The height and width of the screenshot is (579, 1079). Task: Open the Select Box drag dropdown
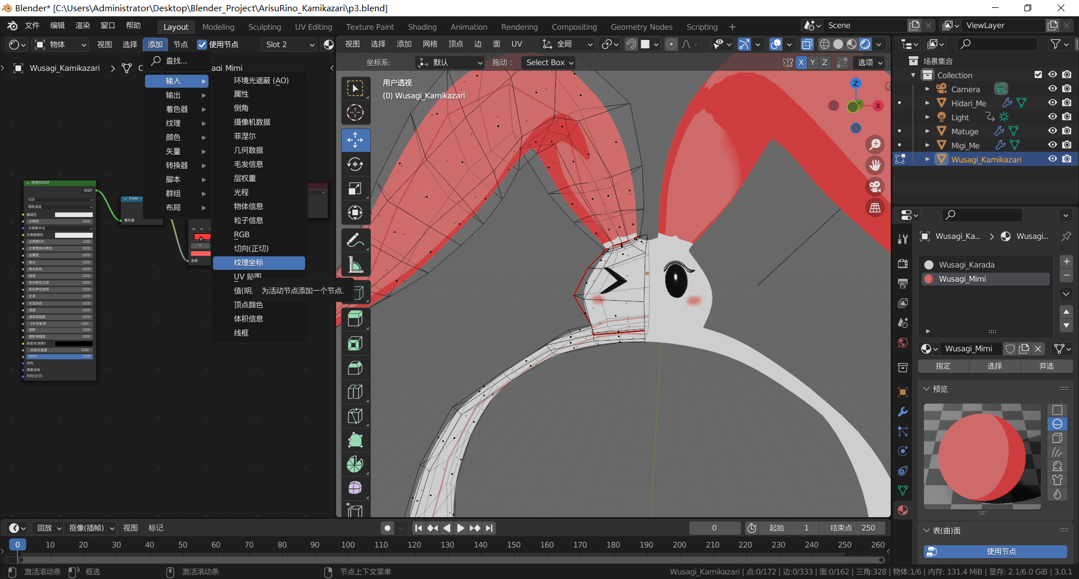pyautogui.click(x=549, y=62)
